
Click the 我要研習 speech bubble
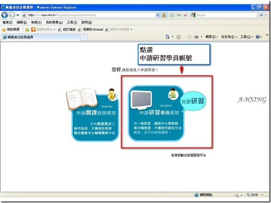coord(194,101)
